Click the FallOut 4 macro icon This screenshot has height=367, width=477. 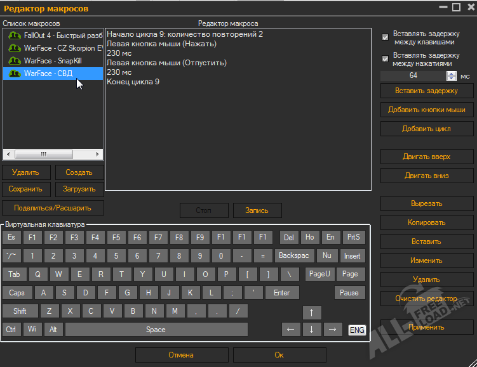click(14, 35)
